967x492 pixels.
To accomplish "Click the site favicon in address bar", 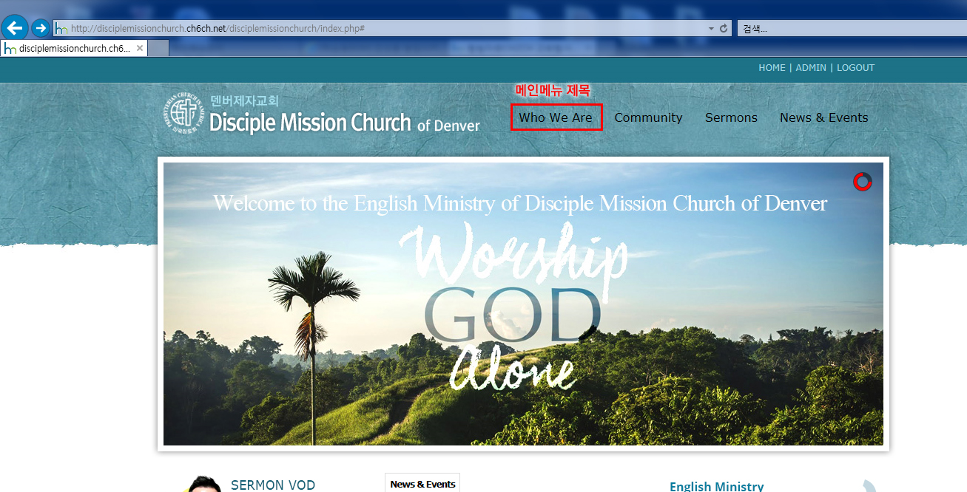I will point(61,29).
